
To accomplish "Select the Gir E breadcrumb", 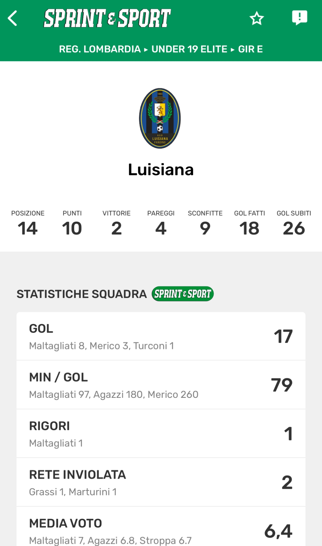I will 250,49.
